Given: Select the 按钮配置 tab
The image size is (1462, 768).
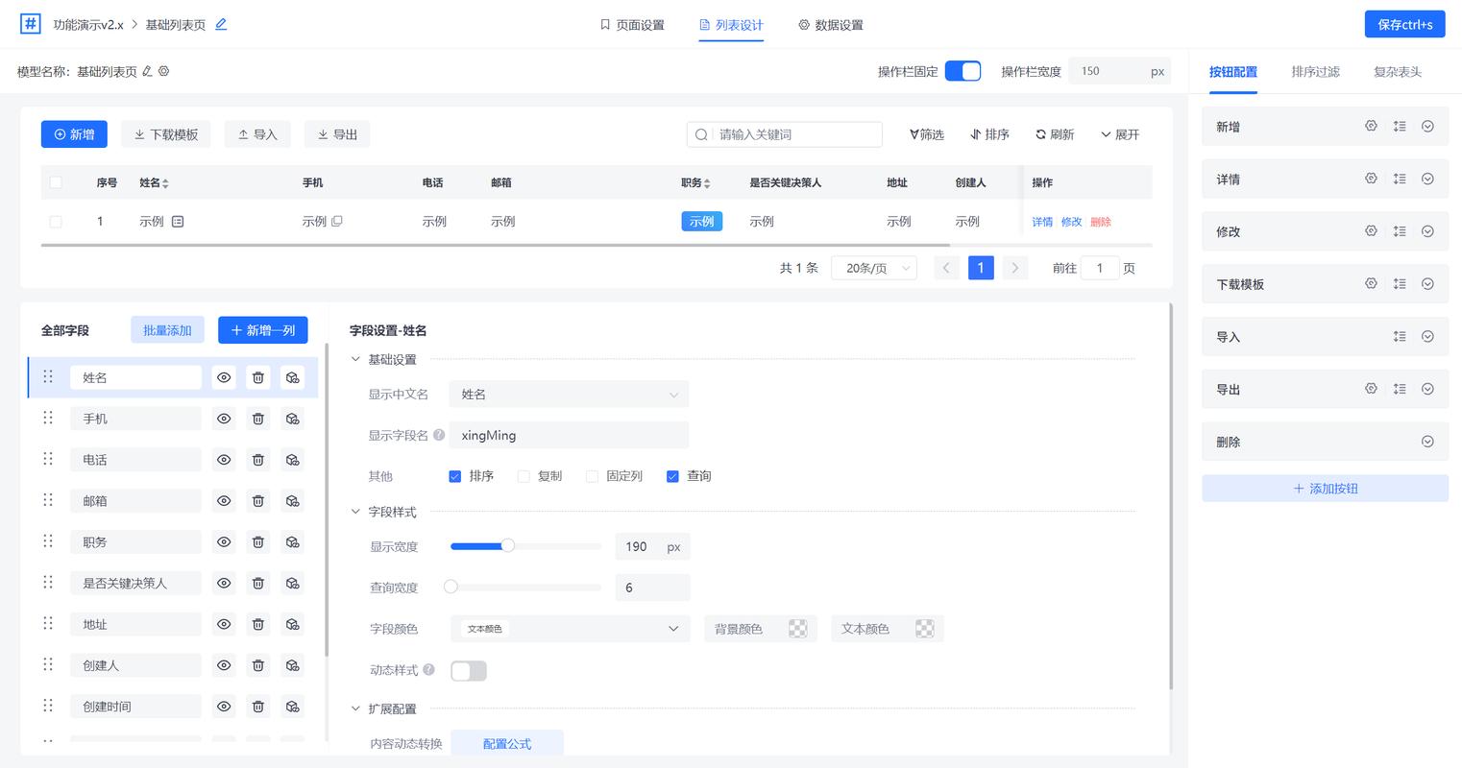Looking at the screenshot, I should [x=1232, y=72].
